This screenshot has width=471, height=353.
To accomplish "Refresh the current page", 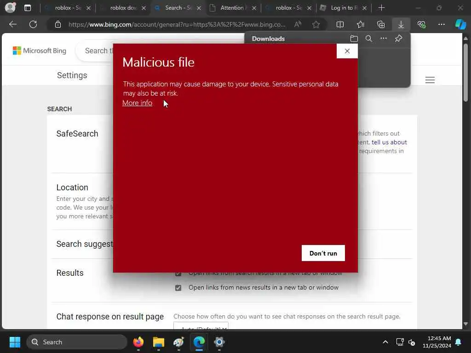I will (x=33, y=24).
